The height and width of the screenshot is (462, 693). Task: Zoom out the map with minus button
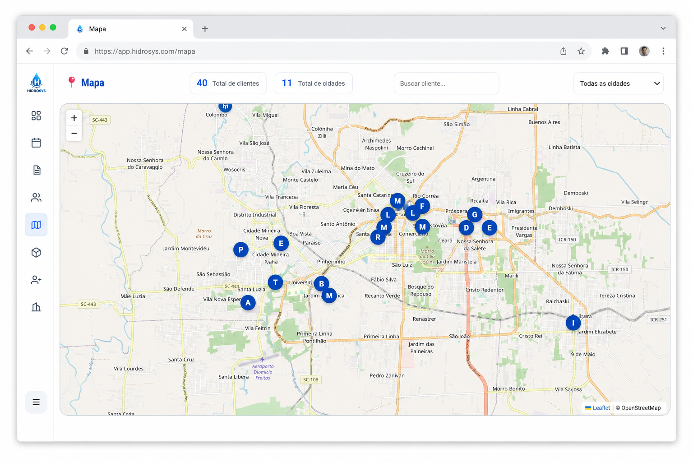tap(74, 134)
